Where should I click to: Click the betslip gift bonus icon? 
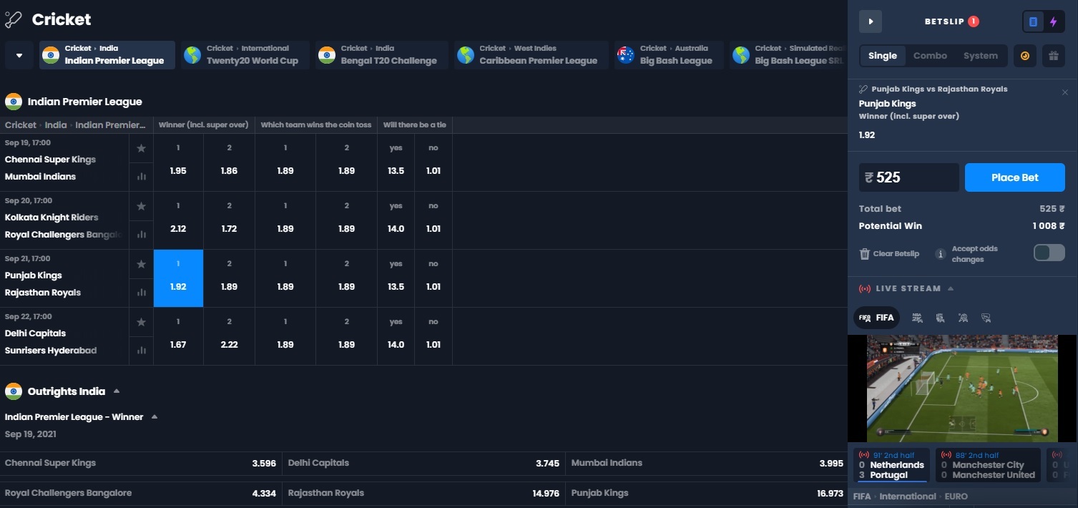1052,56
